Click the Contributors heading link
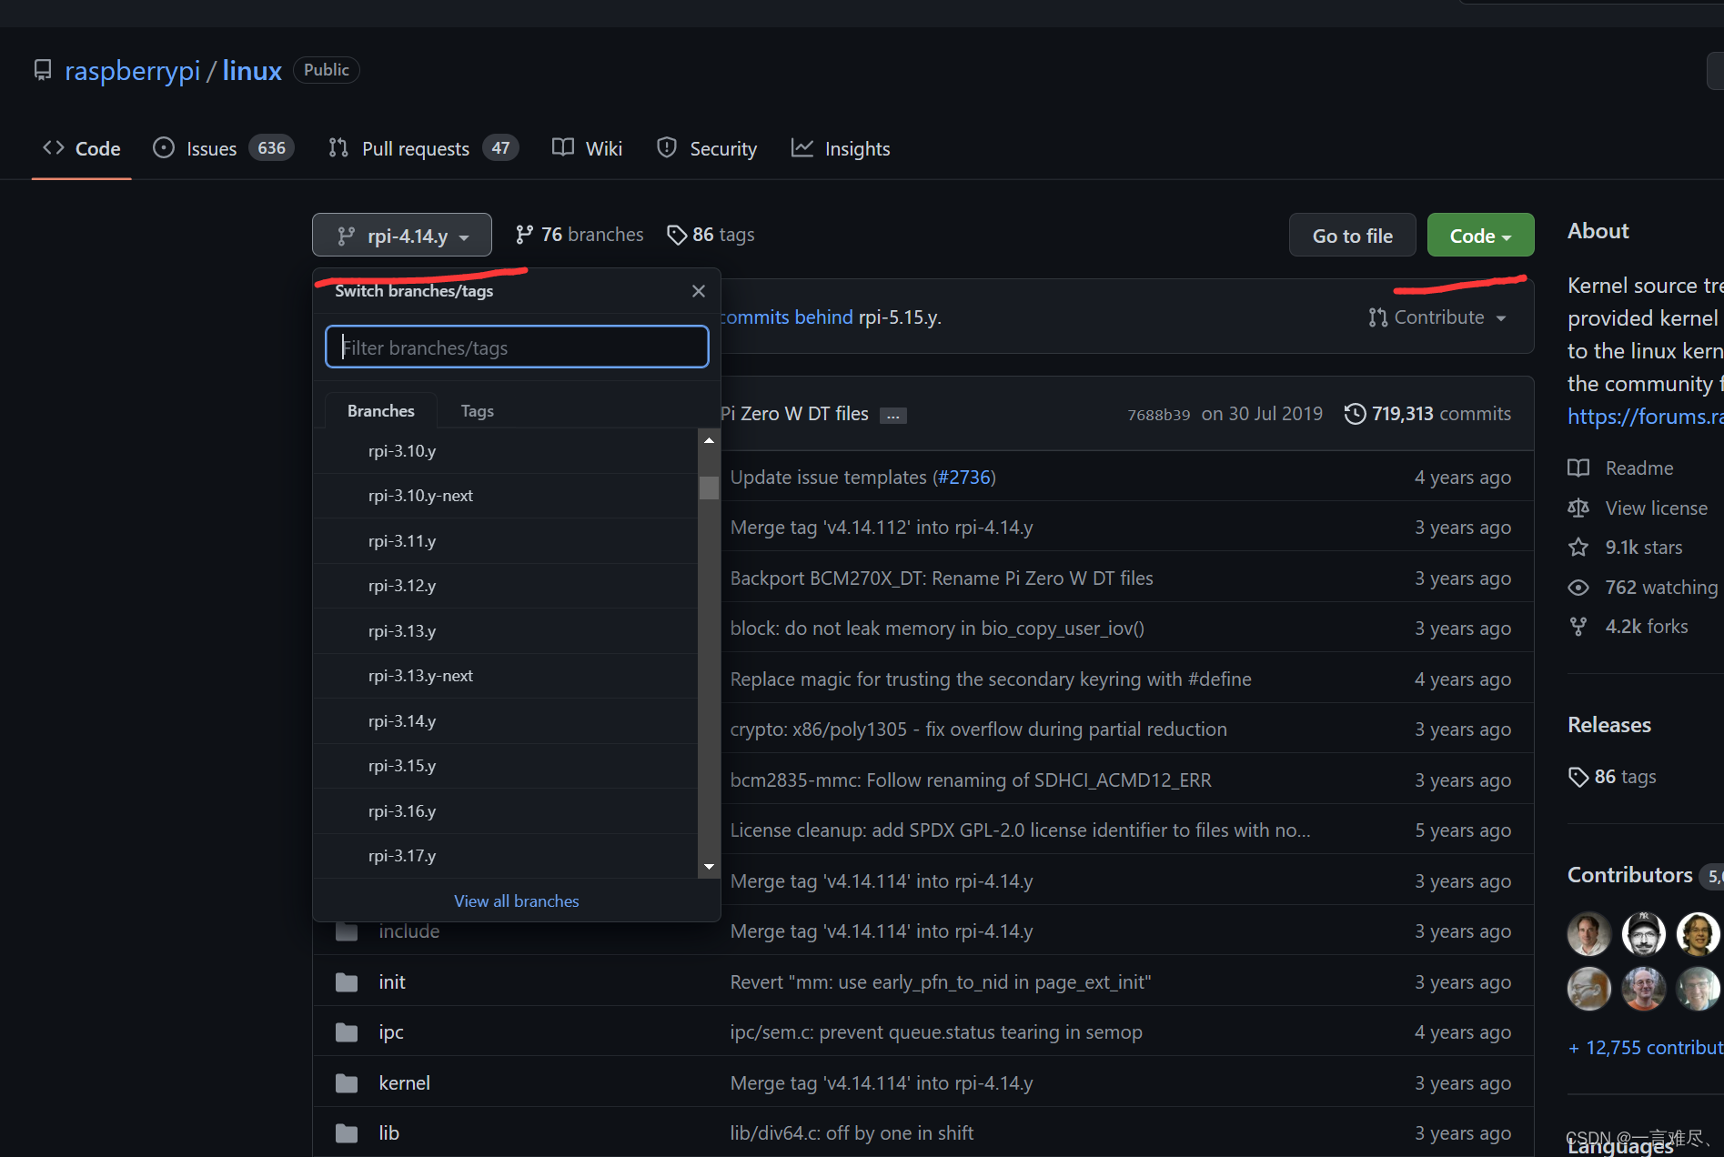This screenshot has height=1157, width=1724. click(x=1629, y=875)
